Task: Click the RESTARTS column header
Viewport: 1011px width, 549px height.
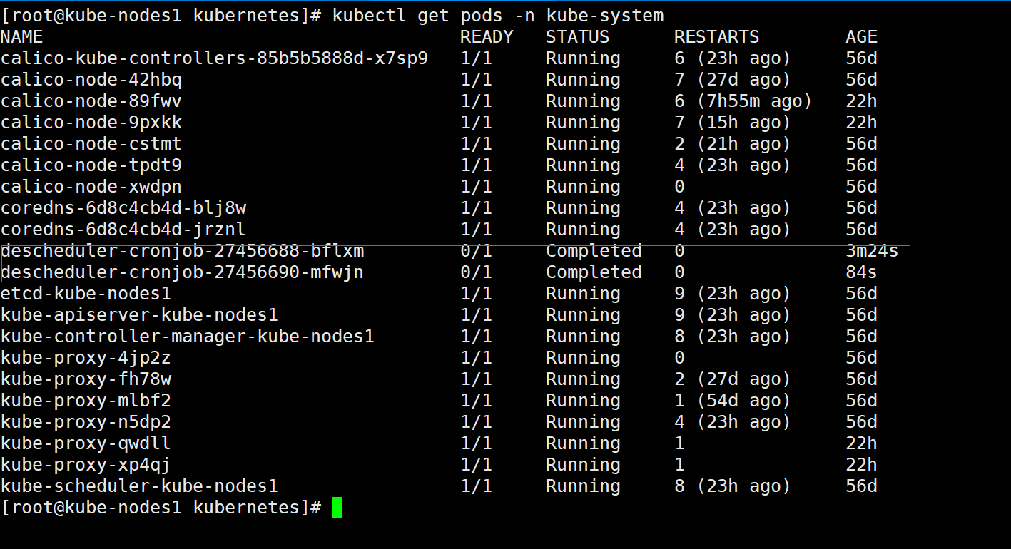Action: (716, 37)
